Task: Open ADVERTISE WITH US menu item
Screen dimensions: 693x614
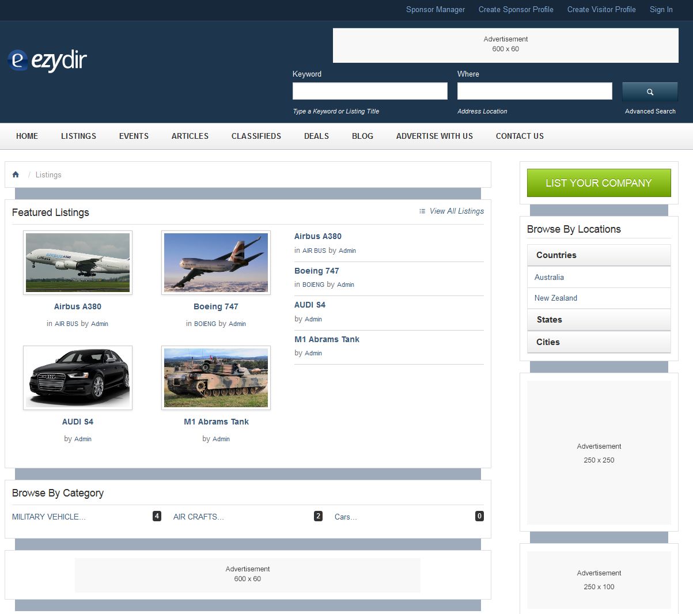Action: [x=434, y=136]
